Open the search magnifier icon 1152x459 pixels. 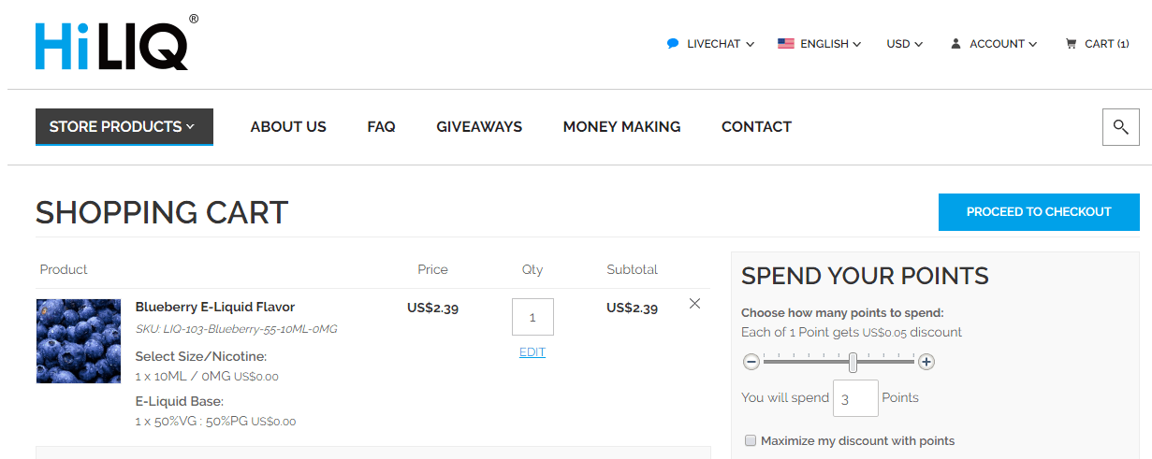1121,127
